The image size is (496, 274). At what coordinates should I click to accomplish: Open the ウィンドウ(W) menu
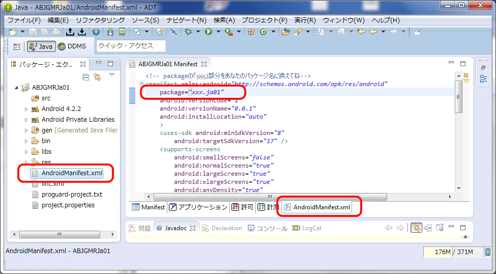(x=344, y=20)
